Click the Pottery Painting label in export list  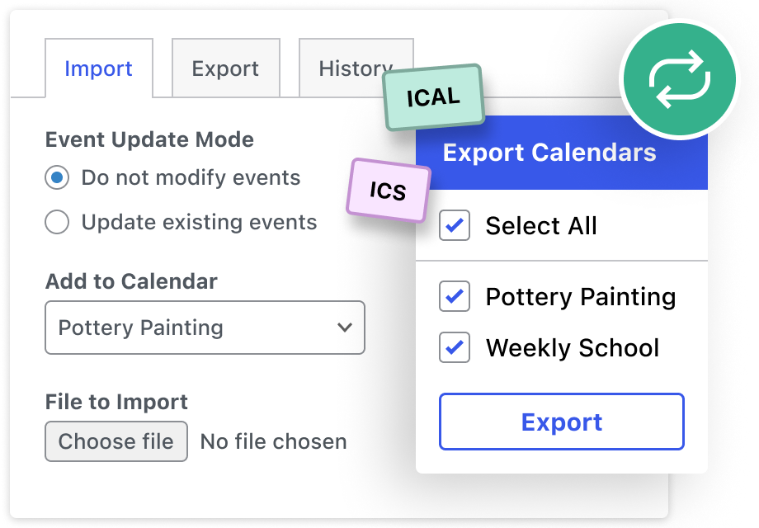coord(581,296)
